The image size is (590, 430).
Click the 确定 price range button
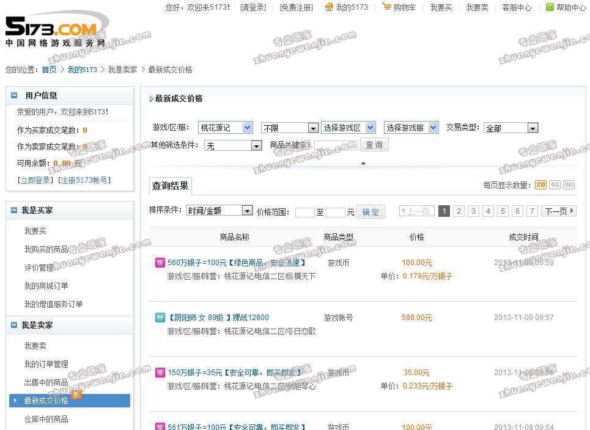(x=371, y=212)
